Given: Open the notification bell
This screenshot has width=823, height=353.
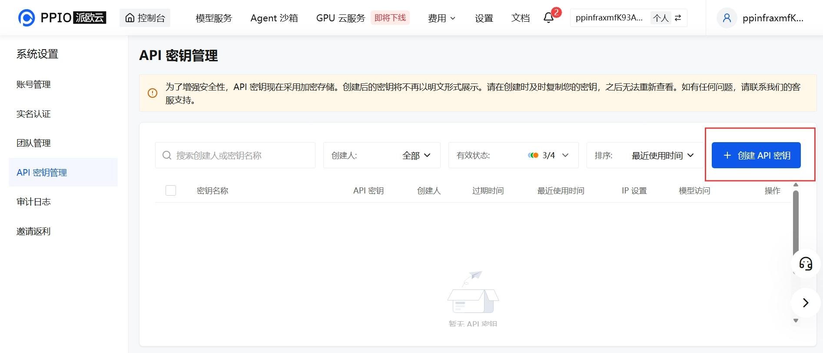Looking at the screenshot, I should click(549, 18).
